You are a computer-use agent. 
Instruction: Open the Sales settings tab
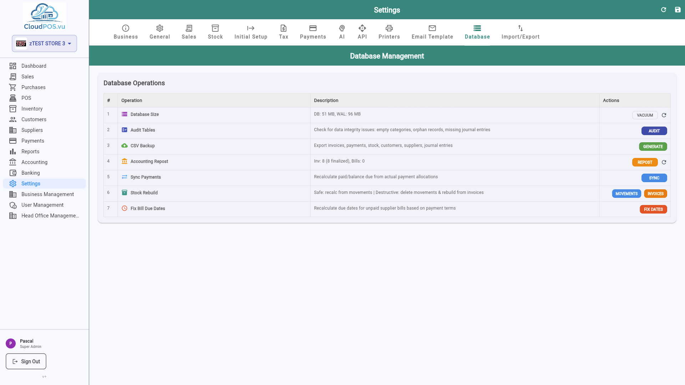pyautogui.click(x=189, y=32)
